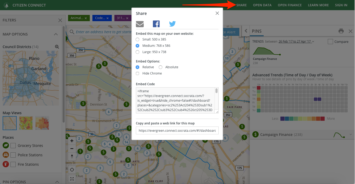The image size is (355, 184).
Task: Click the address search magnifier icon
Action: (x=72, y=32)
